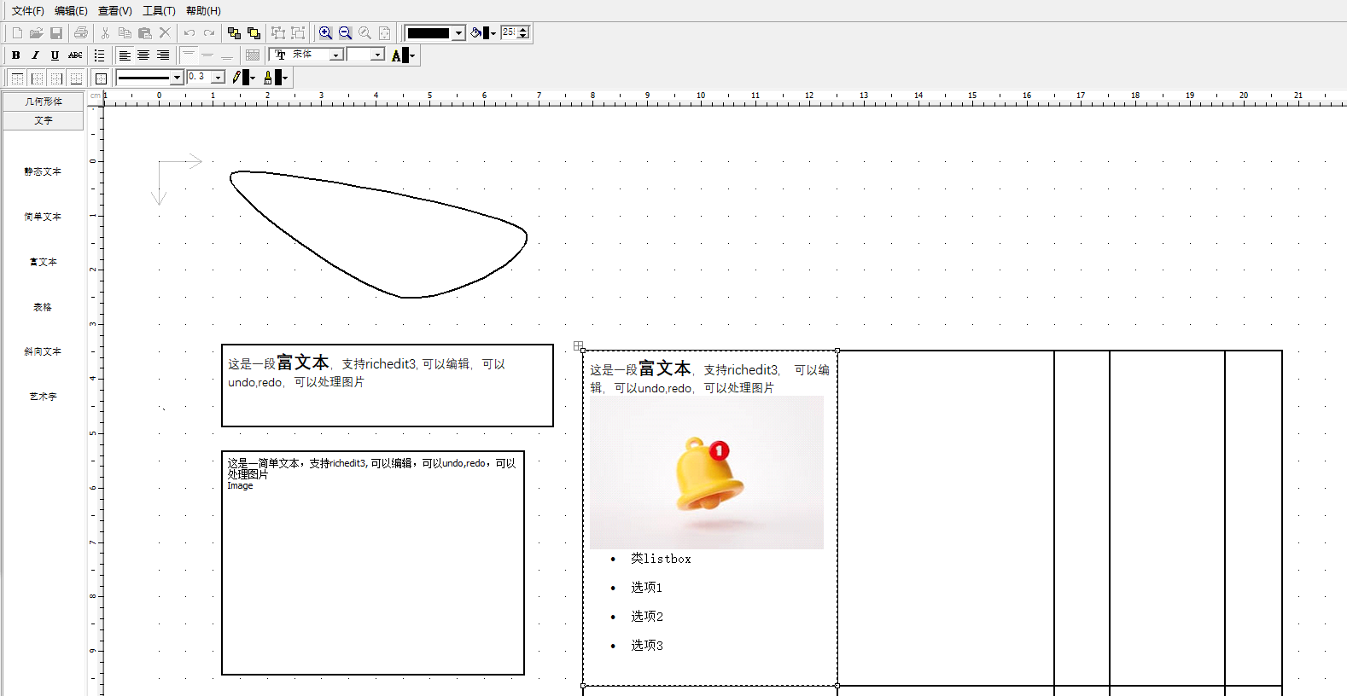Click the spinner arrows beside 25
Image resolution: width=1347 pixels, height=696 pixels.
pos(523,33)
